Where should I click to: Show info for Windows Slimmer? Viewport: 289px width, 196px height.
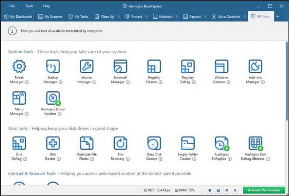[x=228, y=82]
